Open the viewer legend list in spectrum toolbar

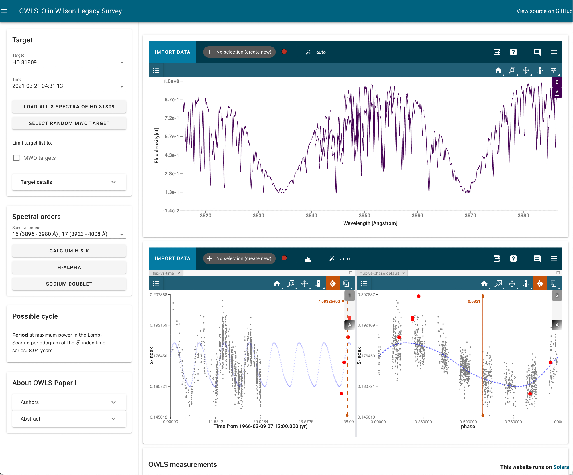click(156, 70)
